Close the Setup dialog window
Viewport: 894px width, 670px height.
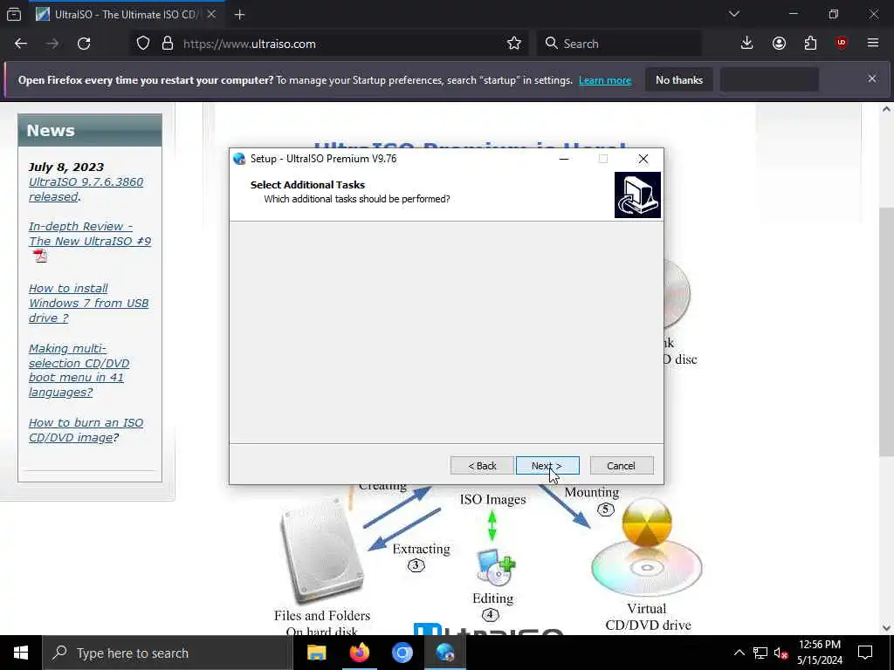(x=643, y=159)
